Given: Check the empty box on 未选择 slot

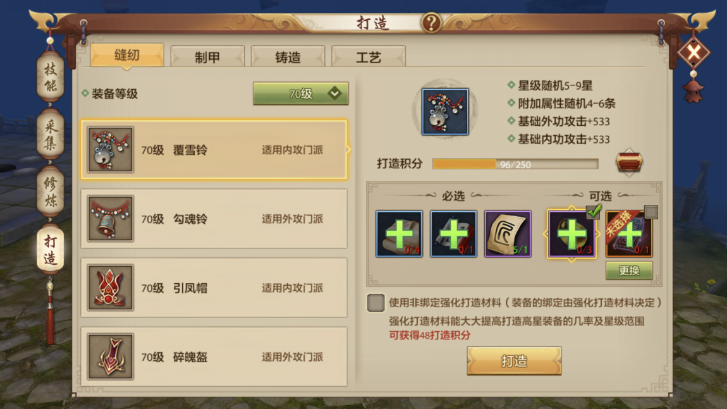Looking at the screenshot, I should (x=651, y=212).
